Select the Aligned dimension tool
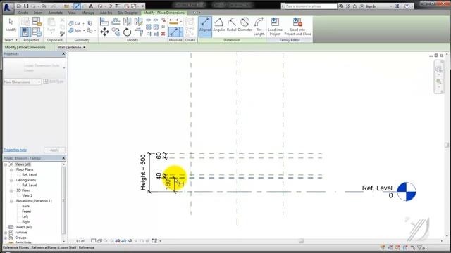This screenshot has width=451, height=253. (205, 27)
